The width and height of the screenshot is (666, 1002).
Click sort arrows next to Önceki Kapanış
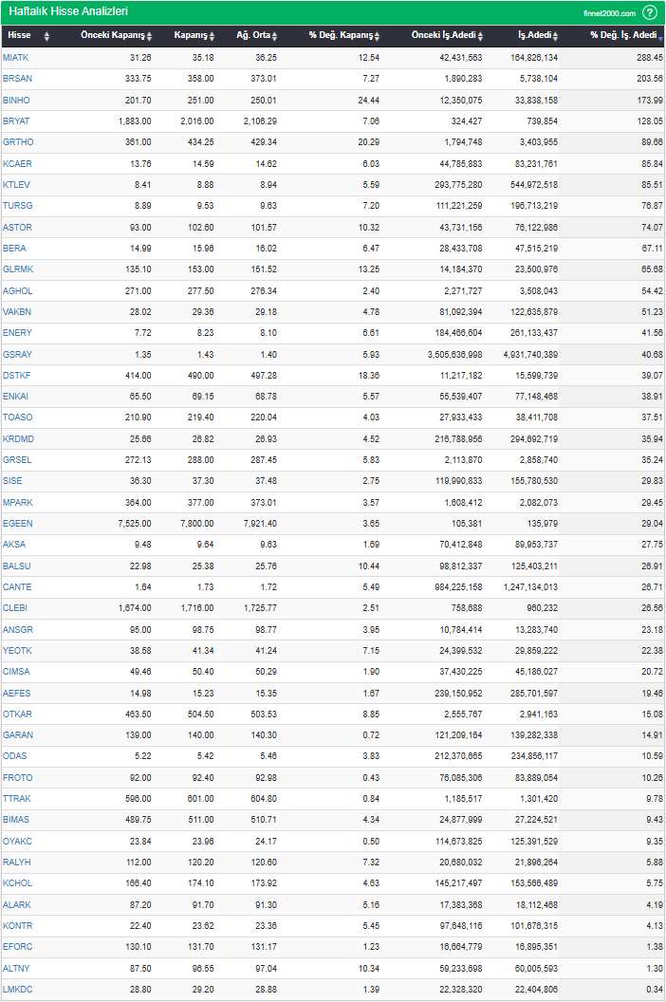tap(150, 36)
